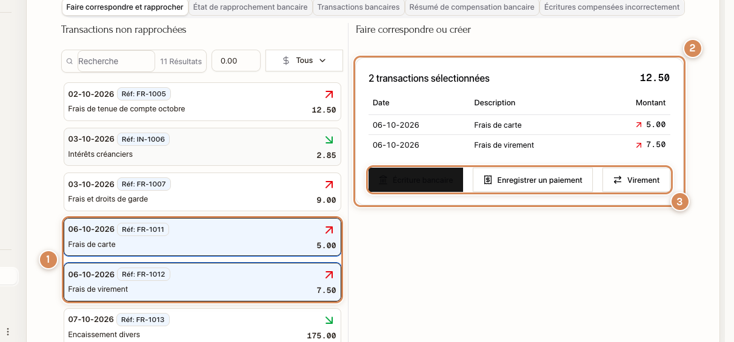Click the 2.85 amount on Intérêts créanciers
This screenshot has width=734, height=342.
[x=326, y=155]
